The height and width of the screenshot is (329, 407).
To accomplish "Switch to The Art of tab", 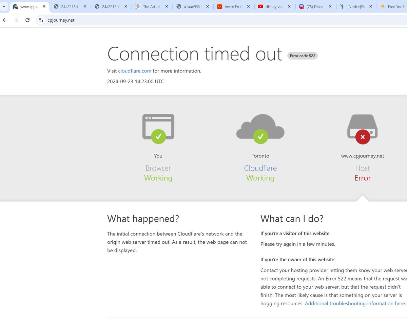I will click(x=151, y=6).
